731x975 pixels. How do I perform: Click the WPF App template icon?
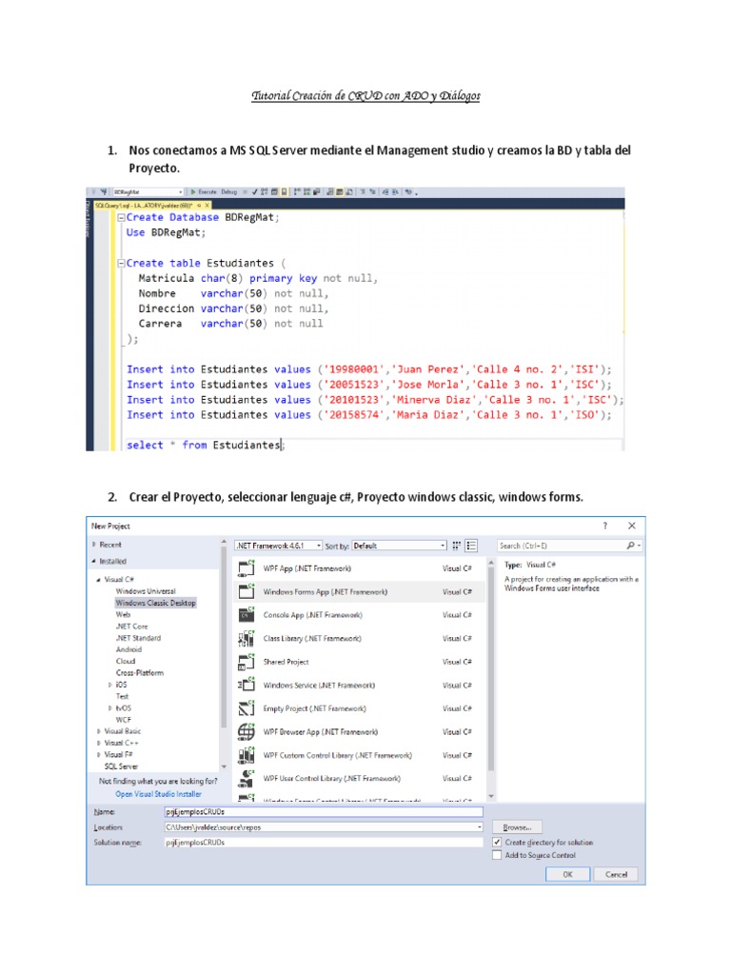coord(247,567)
